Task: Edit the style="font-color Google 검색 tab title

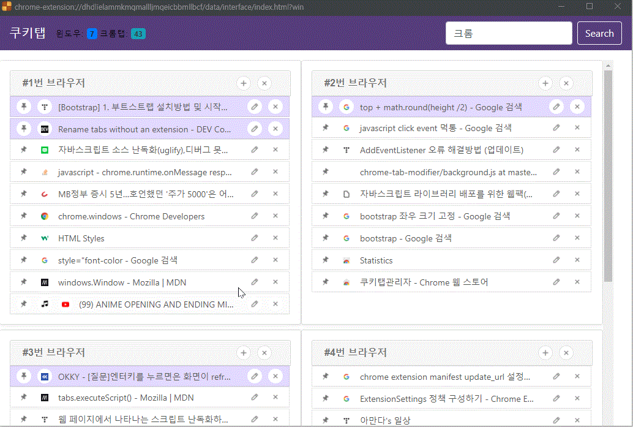Action: tap(255, 260)
